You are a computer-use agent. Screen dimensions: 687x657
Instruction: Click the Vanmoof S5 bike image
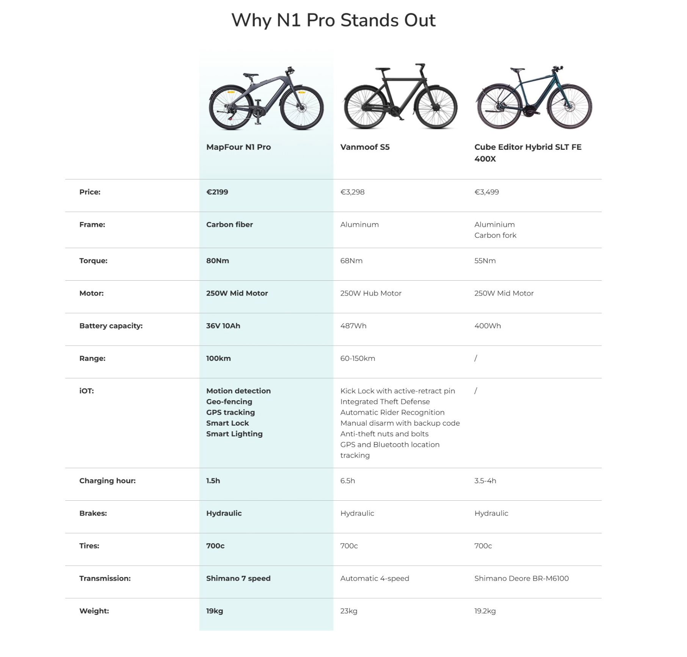pos(400,96)
